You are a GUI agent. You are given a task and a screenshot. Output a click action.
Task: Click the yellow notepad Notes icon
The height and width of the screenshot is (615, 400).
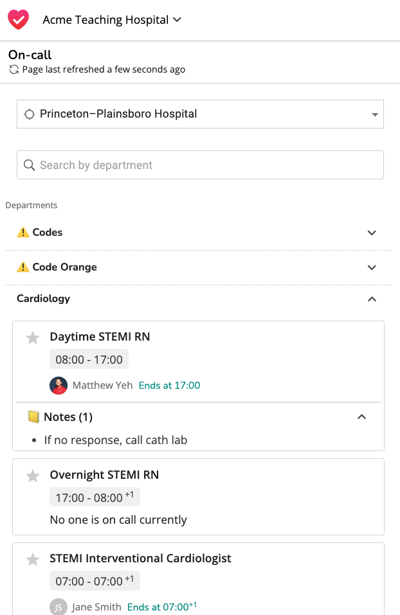33,416
